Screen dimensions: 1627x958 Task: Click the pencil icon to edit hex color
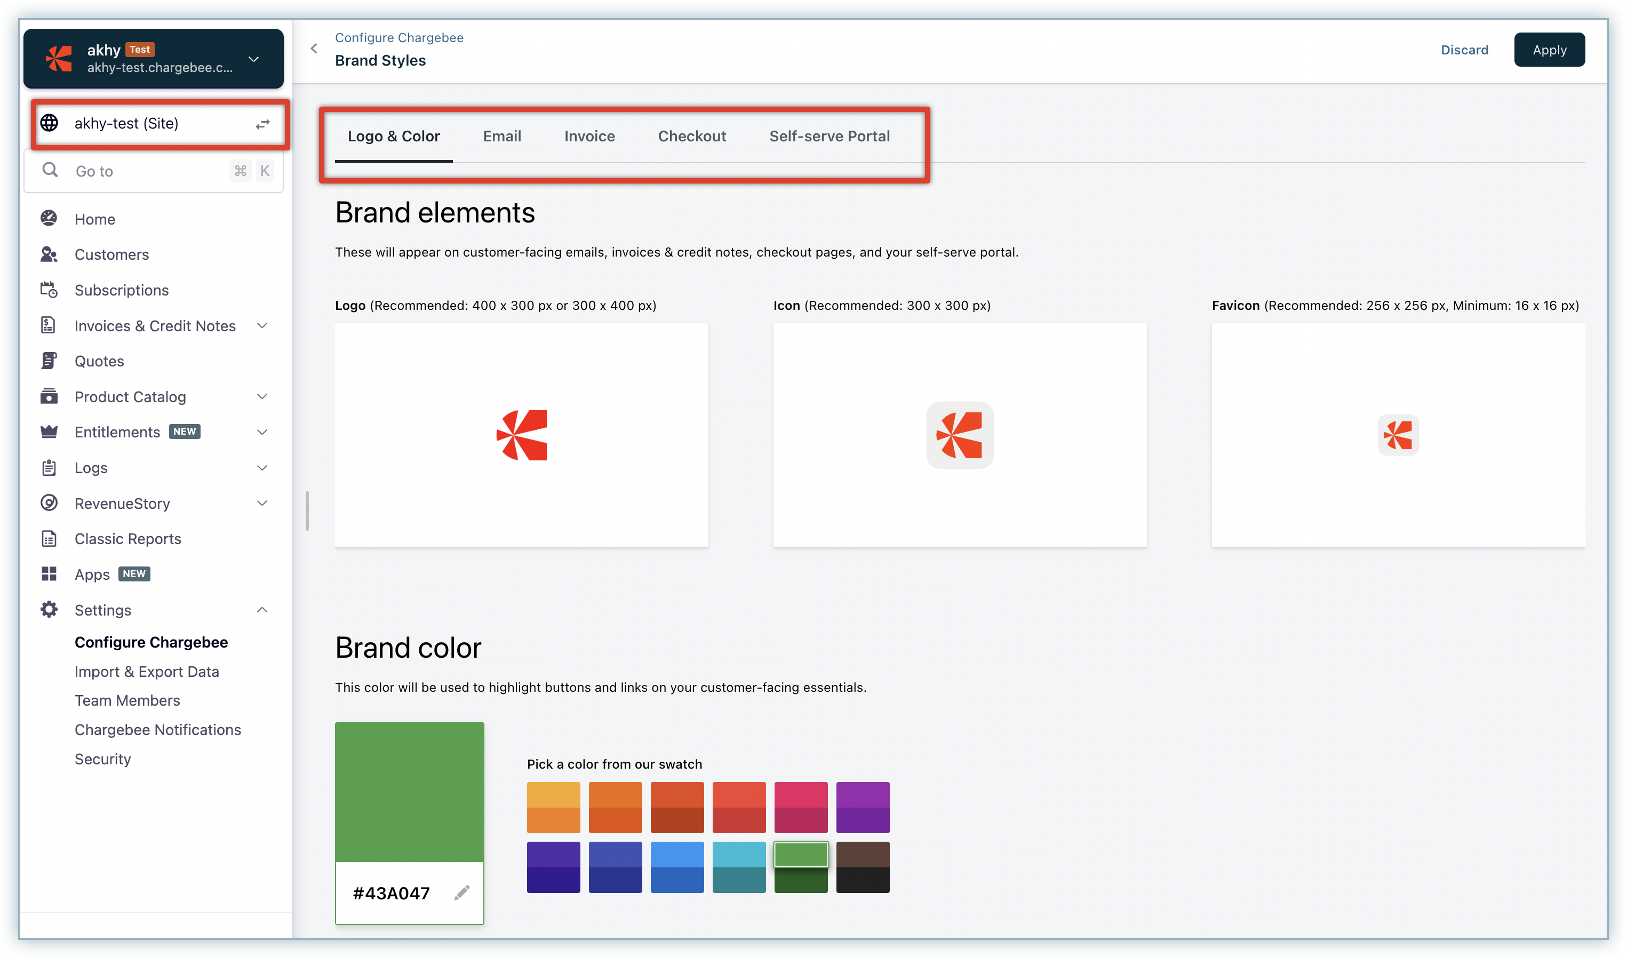pyautogui.click(x=461, y=893)
